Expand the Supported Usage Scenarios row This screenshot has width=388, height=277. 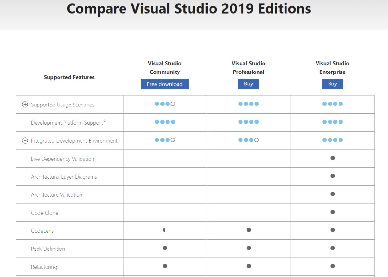point(25,105)
